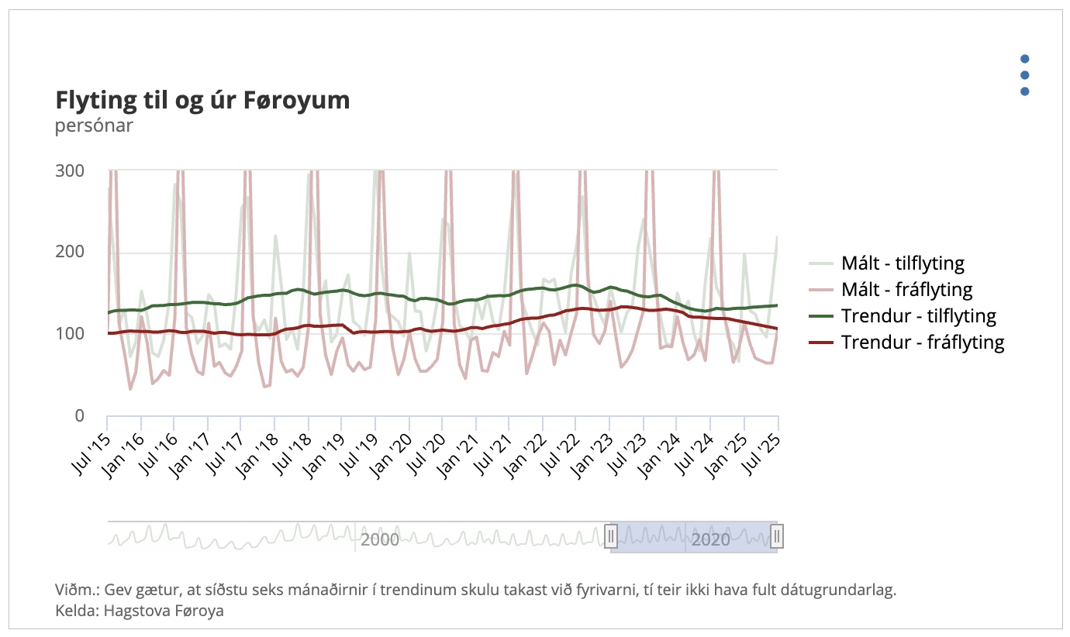Click the 100 value on the y-axis

tap(70, 334)
